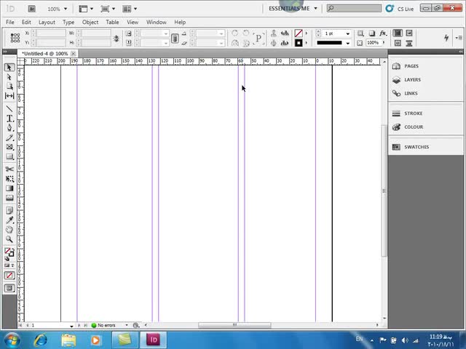The image size is (466, 349).
Task: Click the fill colour swatch in control panel
Action: (x=299, y=33)
